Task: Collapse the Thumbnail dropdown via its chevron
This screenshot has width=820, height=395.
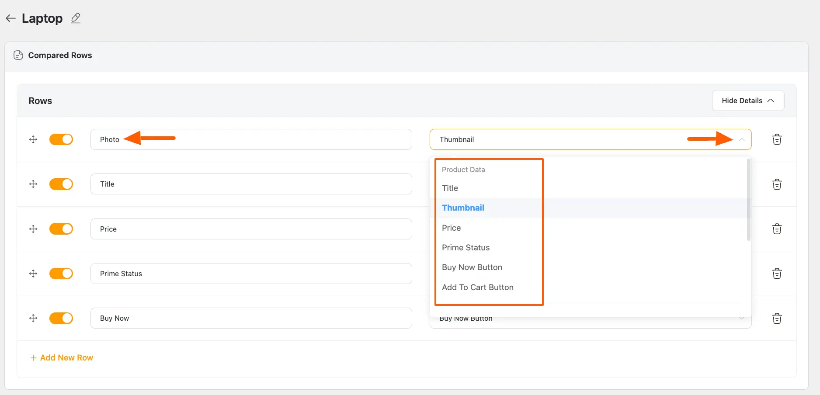Action: point(741,139)
